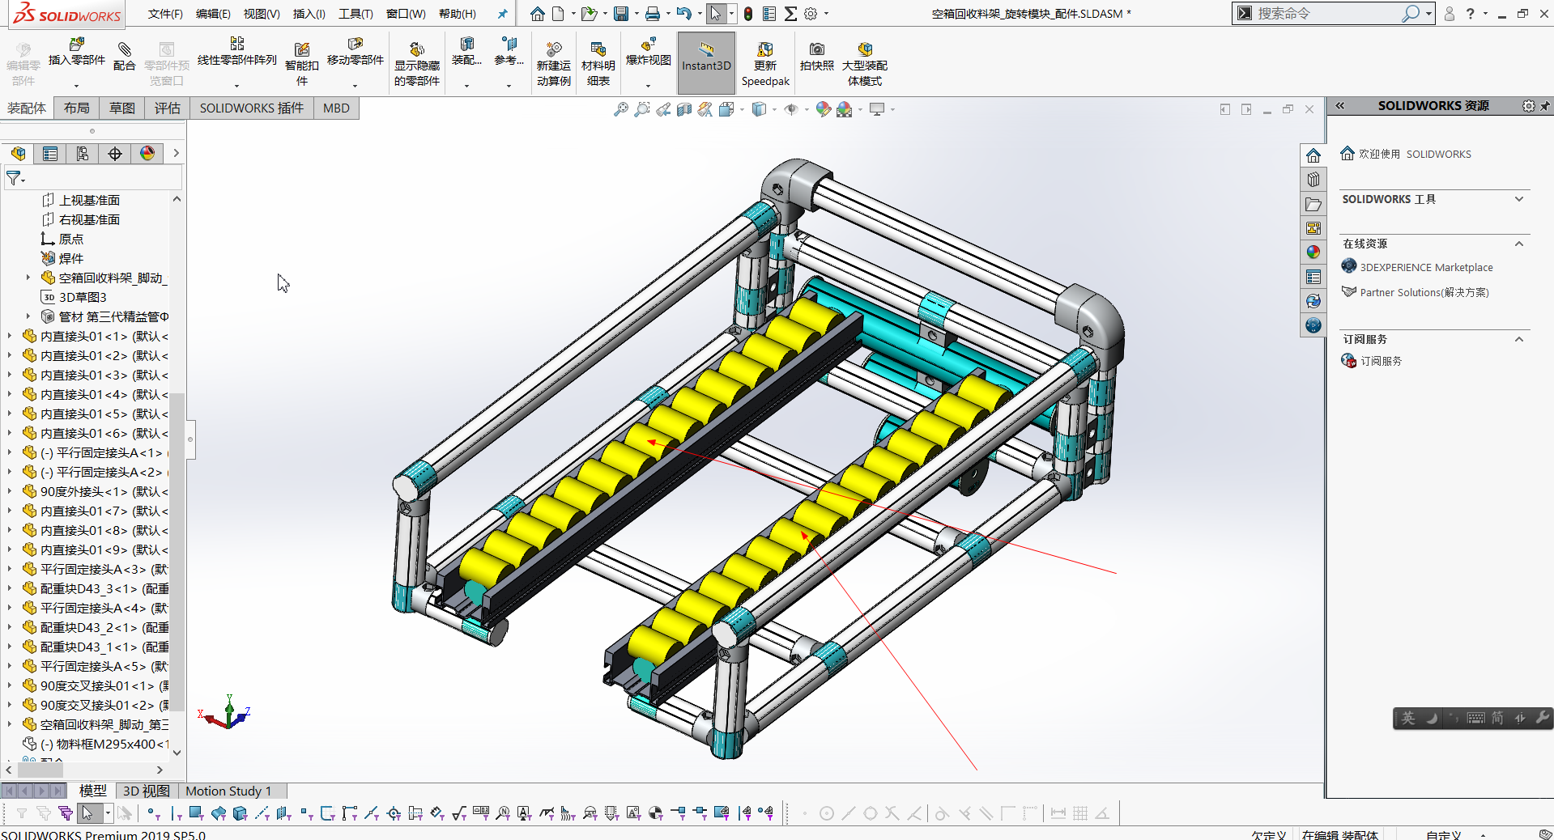Open Appearances tab in task pane
This screenshot has height=840, width=1554.
click(x=1313, y=252)
